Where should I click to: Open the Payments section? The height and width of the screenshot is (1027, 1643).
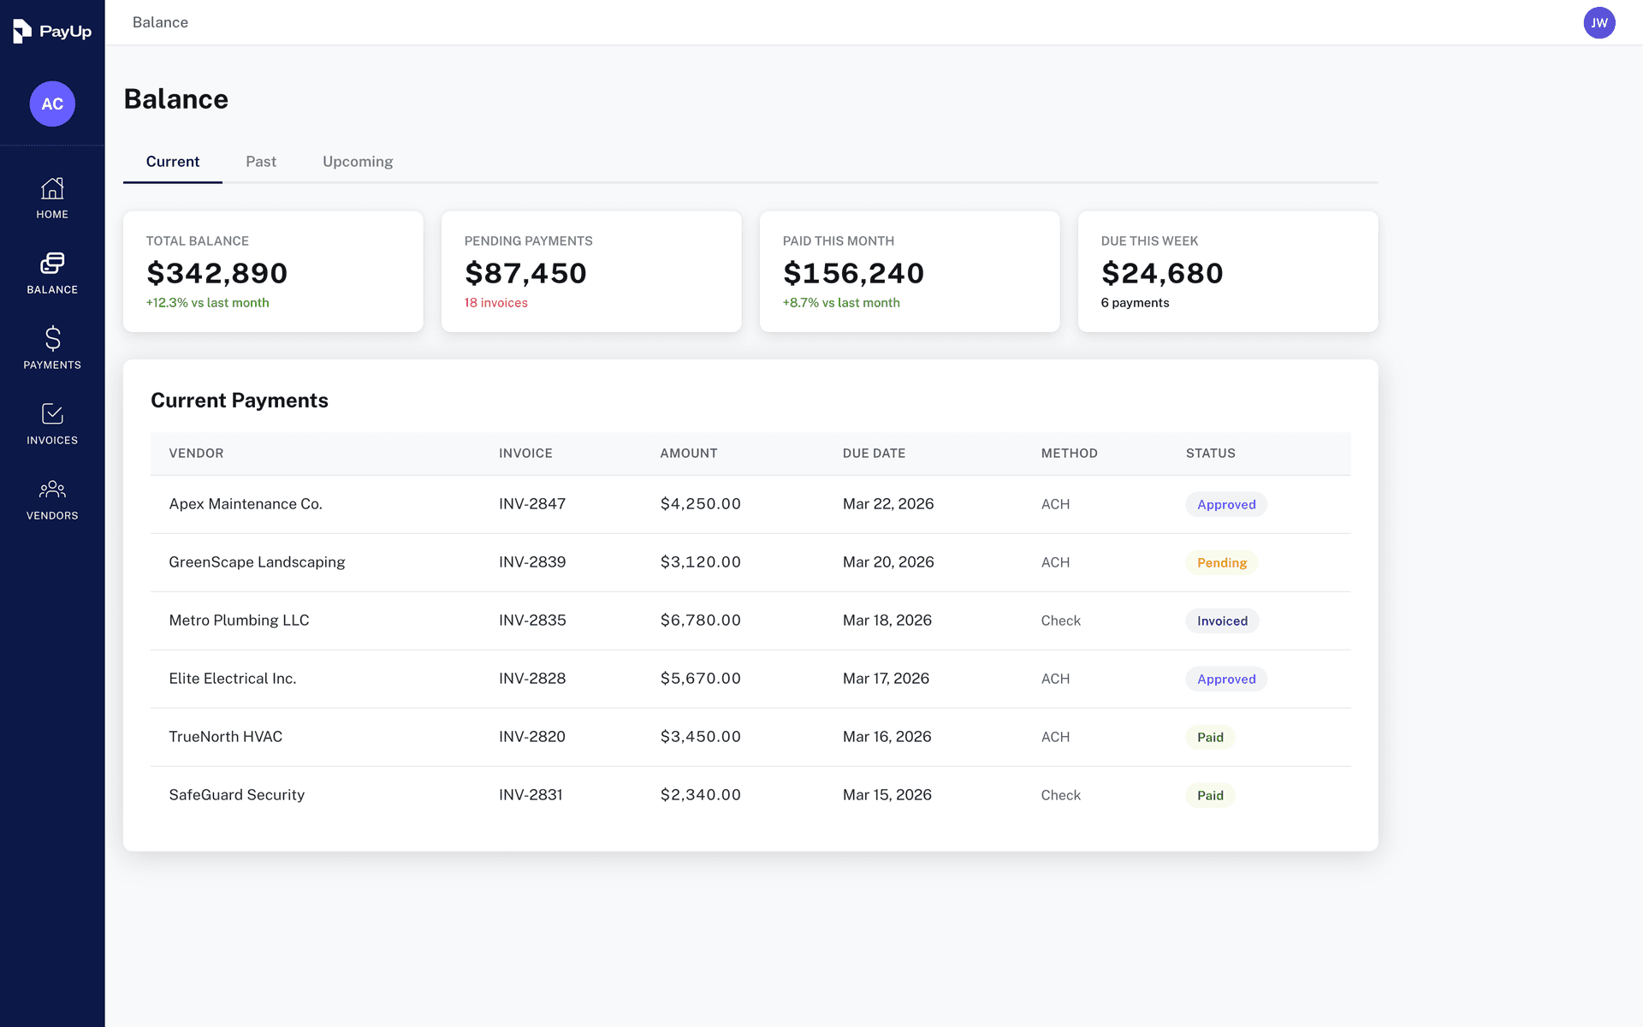coord(52,347)
